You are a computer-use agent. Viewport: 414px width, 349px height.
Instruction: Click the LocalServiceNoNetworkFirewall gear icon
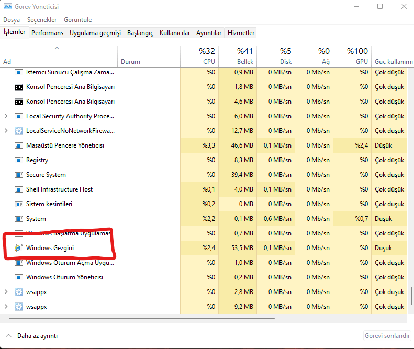(19, 131)
